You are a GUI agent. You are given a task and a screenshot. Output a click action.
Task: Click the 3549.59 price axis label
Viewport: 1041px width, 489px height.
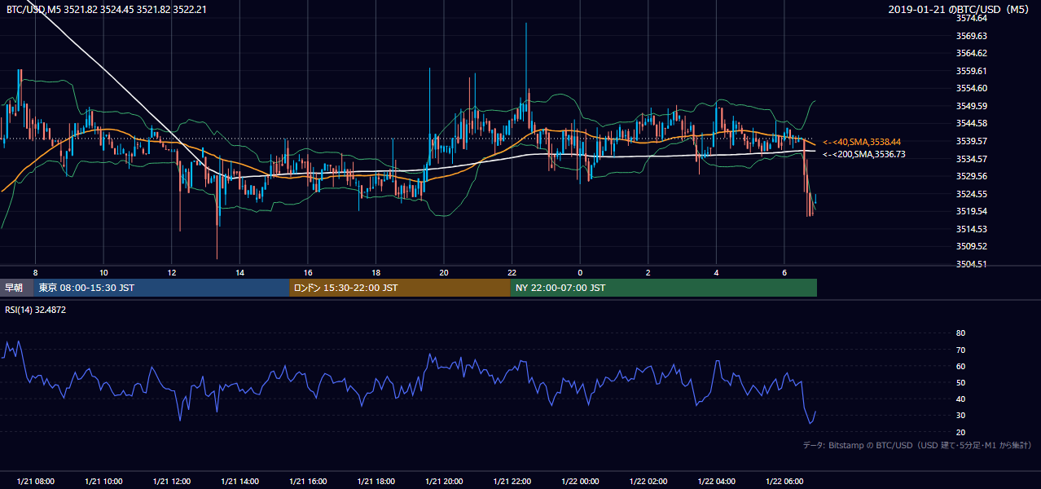(x=971, y=106)
